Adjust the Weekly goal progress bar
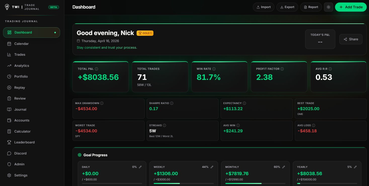Image resolution: width=369 pixels, height=186 pixels. pos(183,183)
